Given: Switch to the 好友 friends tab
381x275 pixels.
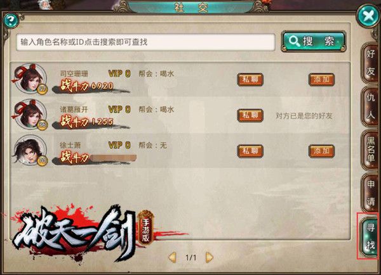Looking at the screenshot, I should coord(370,63).
